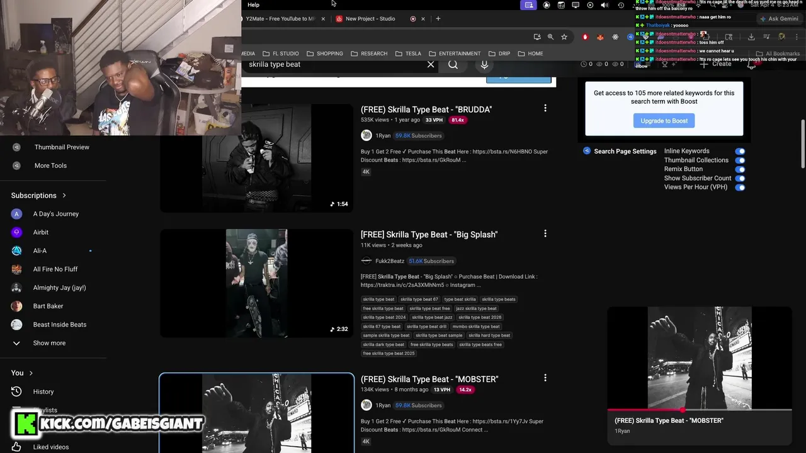The image size is (806, 453).
Task: Click red extension icon in toolbar
Action: (585, 37)
